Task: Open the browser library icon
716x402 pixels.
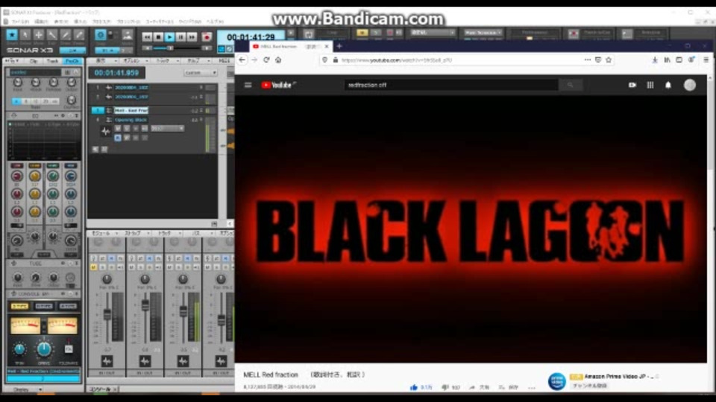Action: pyautogui.click(x=667, y=60)
